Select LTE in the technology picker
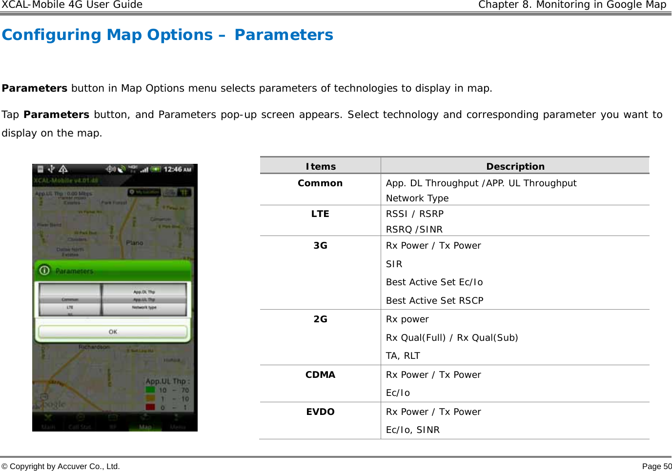Screen dimensions: 672x471 69,307
